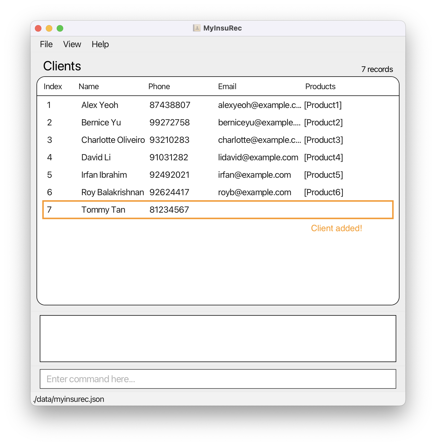
Task: Click phone number 81234567
Action: coord(169,210)
